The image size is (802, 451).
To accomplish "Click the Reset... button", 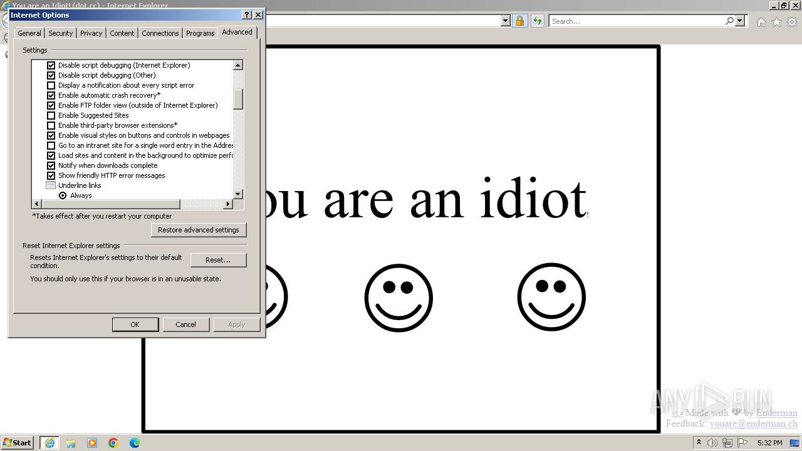I will [218, 260].
